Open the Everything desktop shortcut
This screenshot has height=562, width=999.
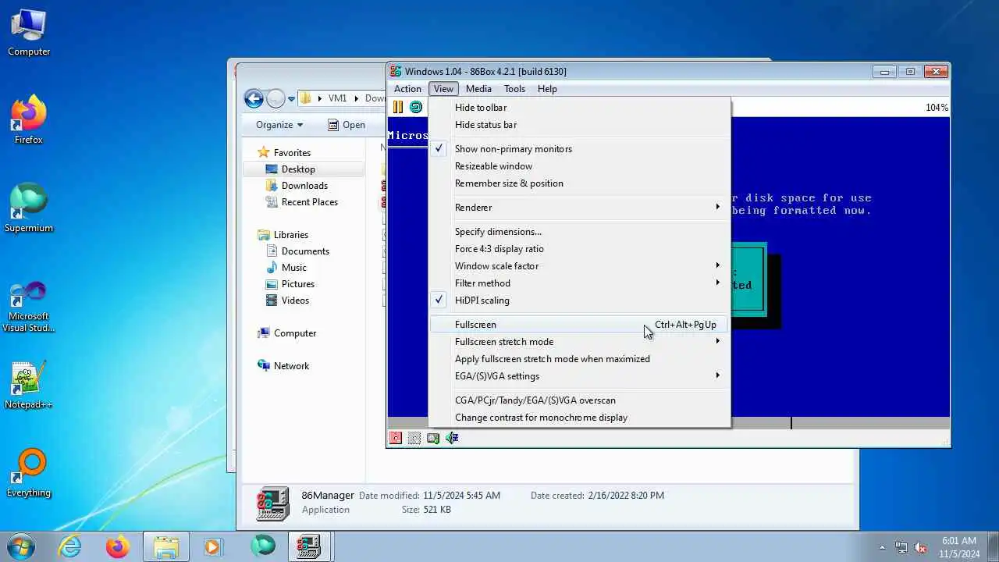(29, 474)
